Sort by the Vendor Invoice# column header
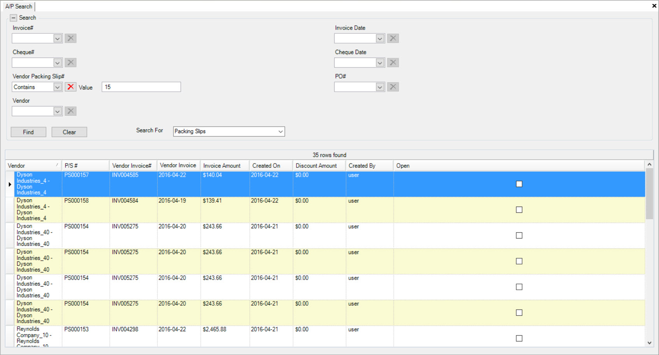This screenshot has height=355, width=659. click(x=133, y=165)
